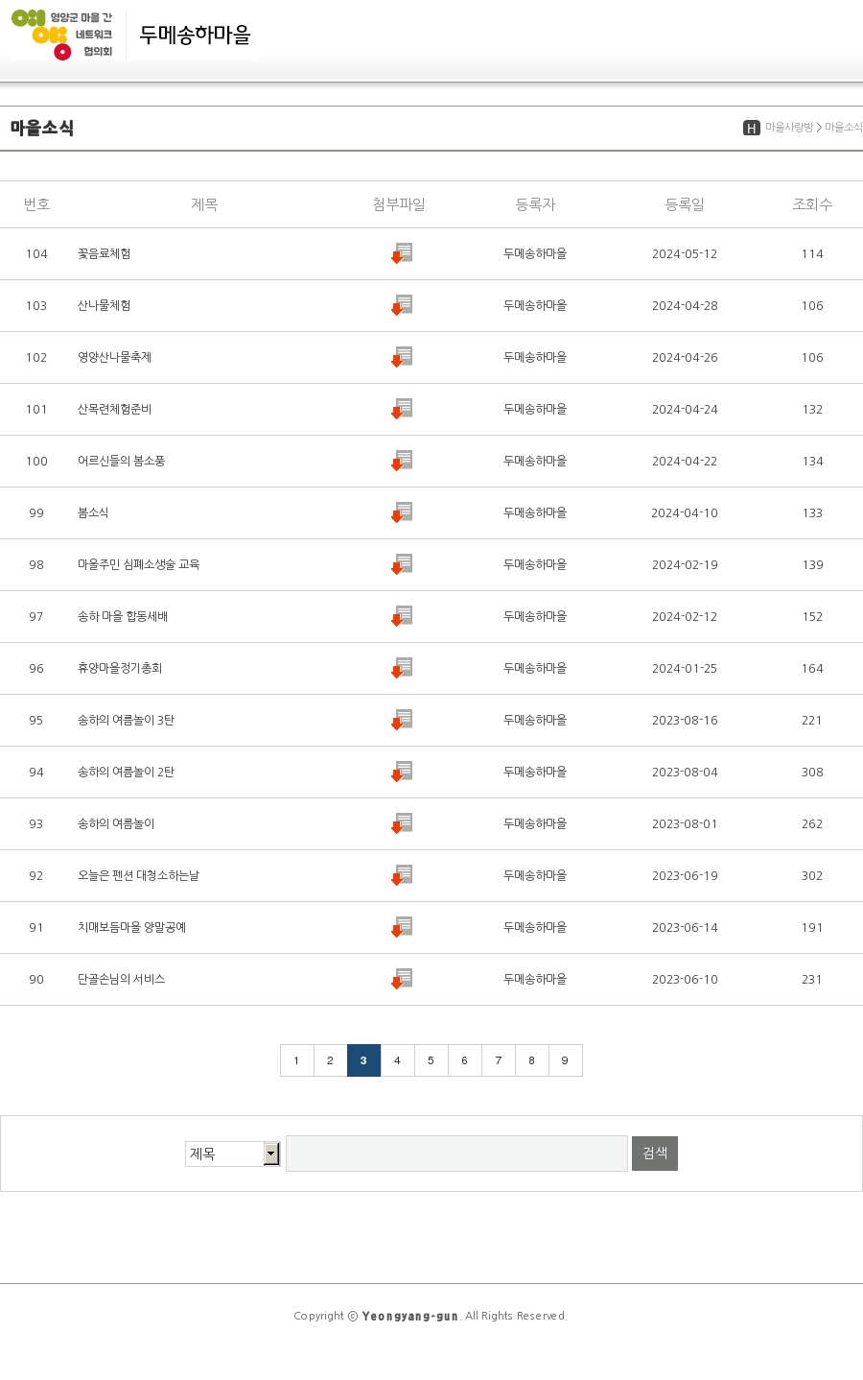
Task: Go to page 1 of the list
Action: (x=296, y=1060)
